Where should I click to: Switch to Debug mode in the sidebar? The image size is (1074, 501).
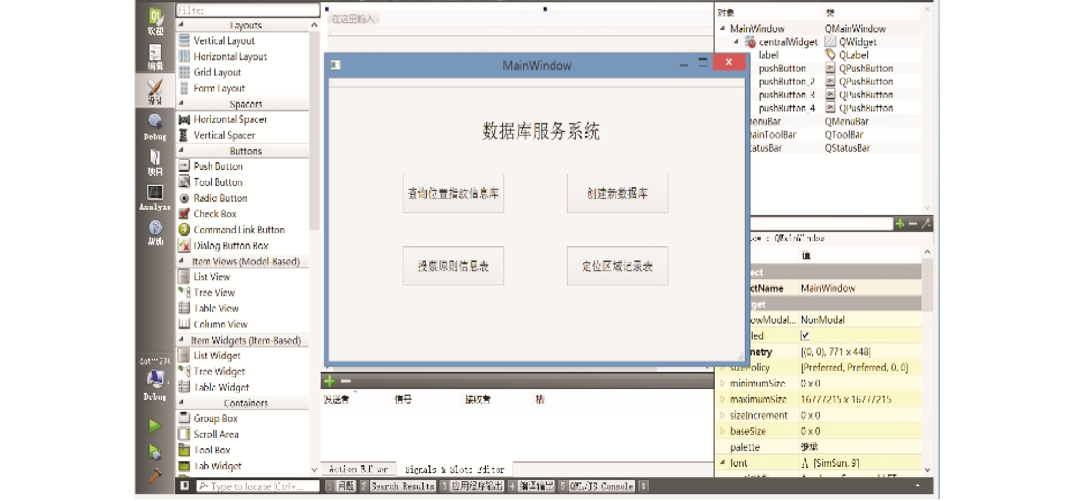(155, 126)
